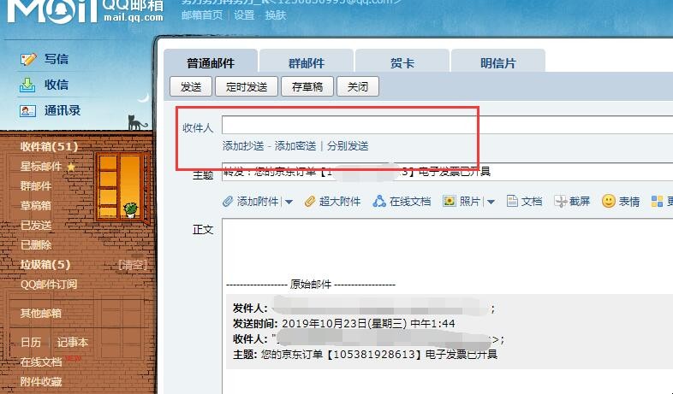
Task: Click the 照片 photo icon
Action: (449, 202)
